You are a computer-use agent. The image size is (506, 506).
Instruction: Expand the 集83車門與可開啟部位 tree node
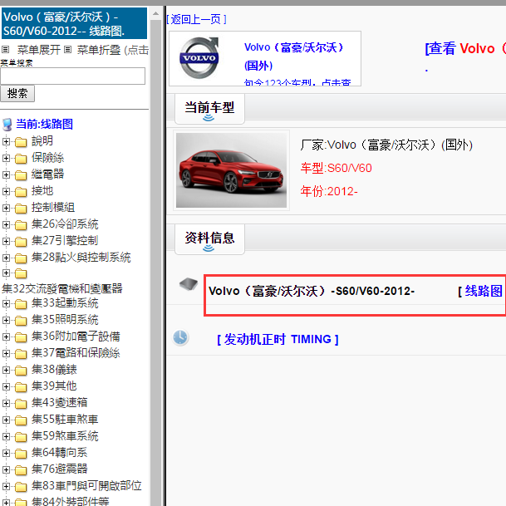[x=6, y=486]
